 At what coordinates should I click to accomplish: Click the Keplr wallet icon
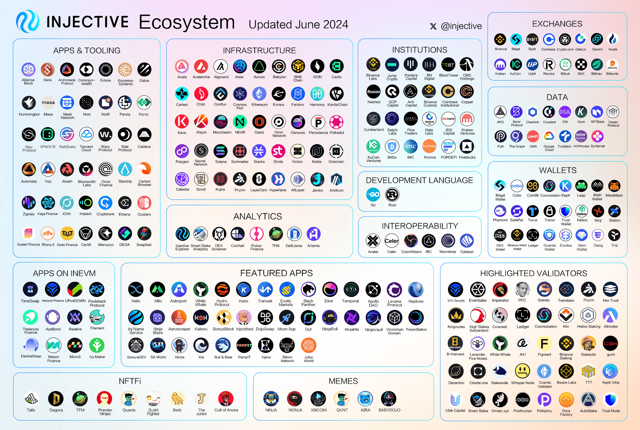point(565,186)
